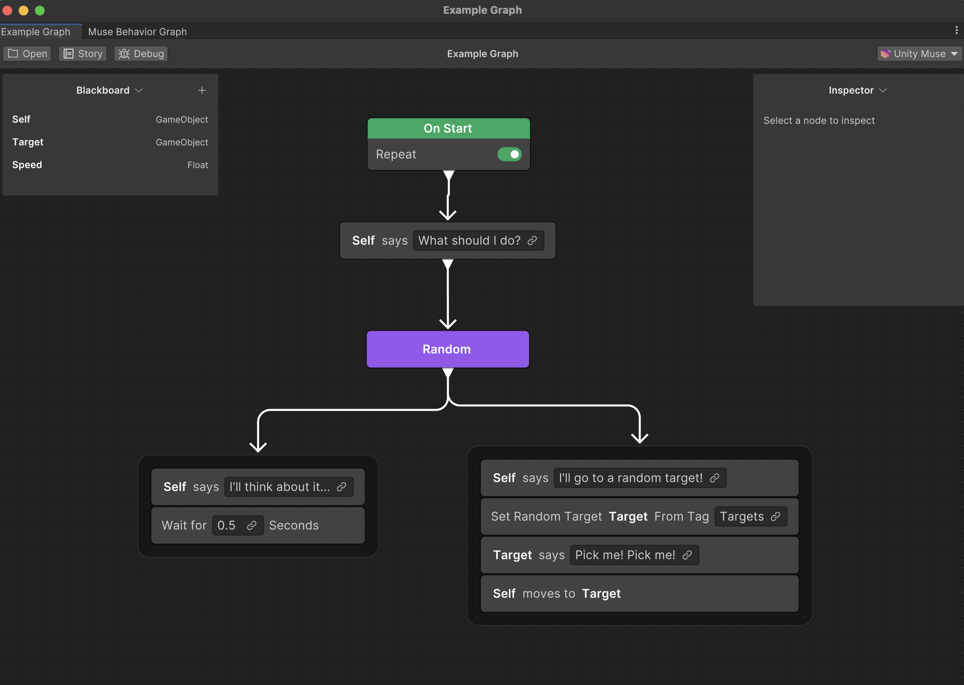Select the purple Random node
The height and width of the screenshot is (685, 964).
pyautogui.click(x=448, y=349)
